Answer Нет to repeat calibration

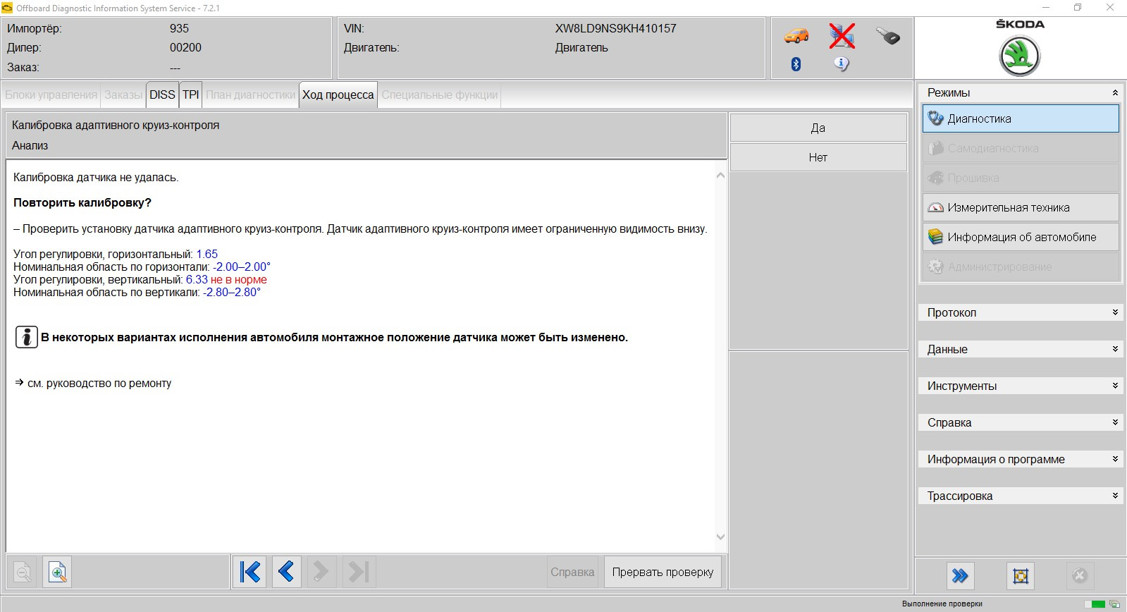[x=818, y=157]
